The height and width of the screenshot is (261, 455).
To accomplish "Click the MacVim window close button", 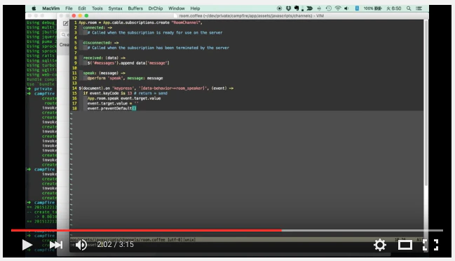I will tap(74, 15).
